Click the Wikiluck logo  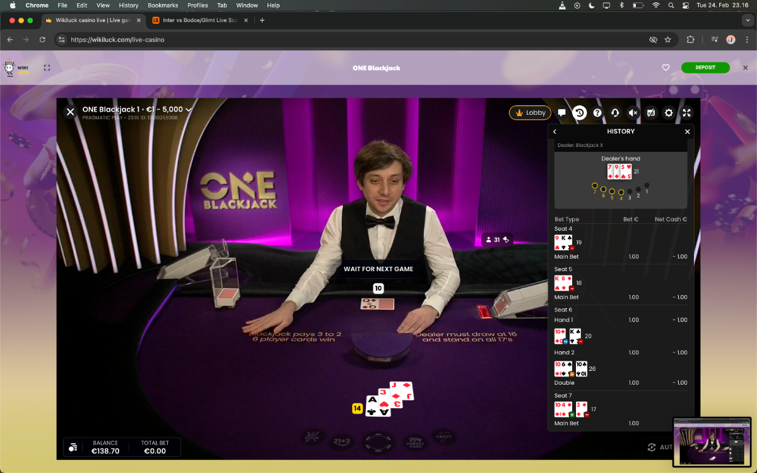[x=16, y=68]
